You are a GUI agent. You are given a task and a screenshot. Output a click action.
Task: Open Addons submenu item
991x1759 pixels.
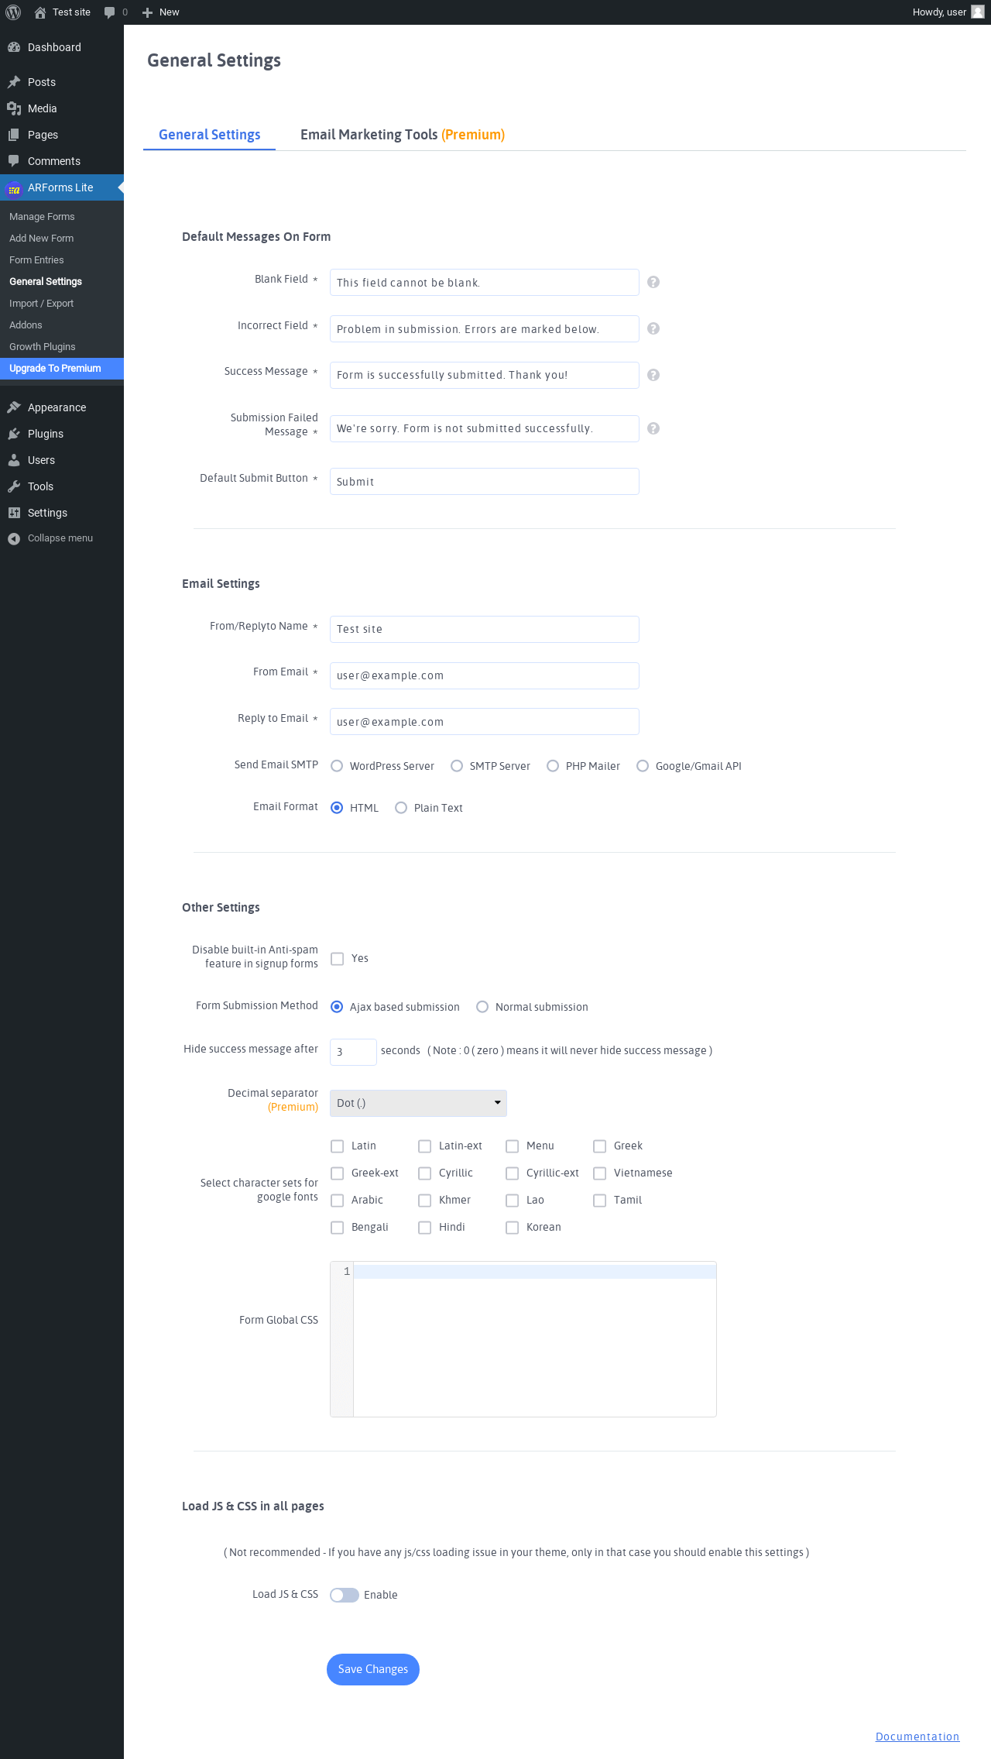(26, 325)
